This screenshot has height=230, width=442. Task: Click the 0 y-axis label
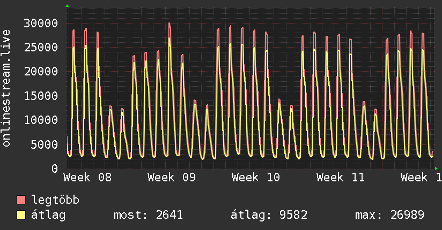[55, 168]
